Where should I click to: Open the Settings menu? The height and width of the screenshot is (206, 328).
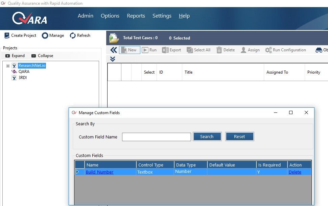[162, 16]
